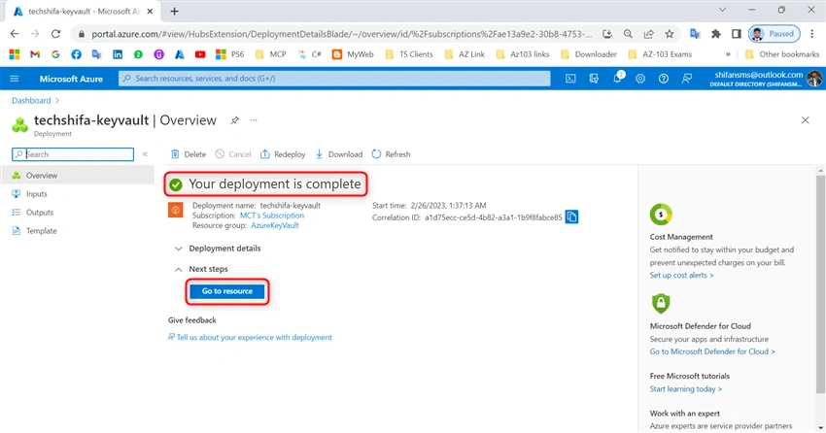Click the Delete toolbar button
The width and height of the screenshot is (826, 433).
189,154
